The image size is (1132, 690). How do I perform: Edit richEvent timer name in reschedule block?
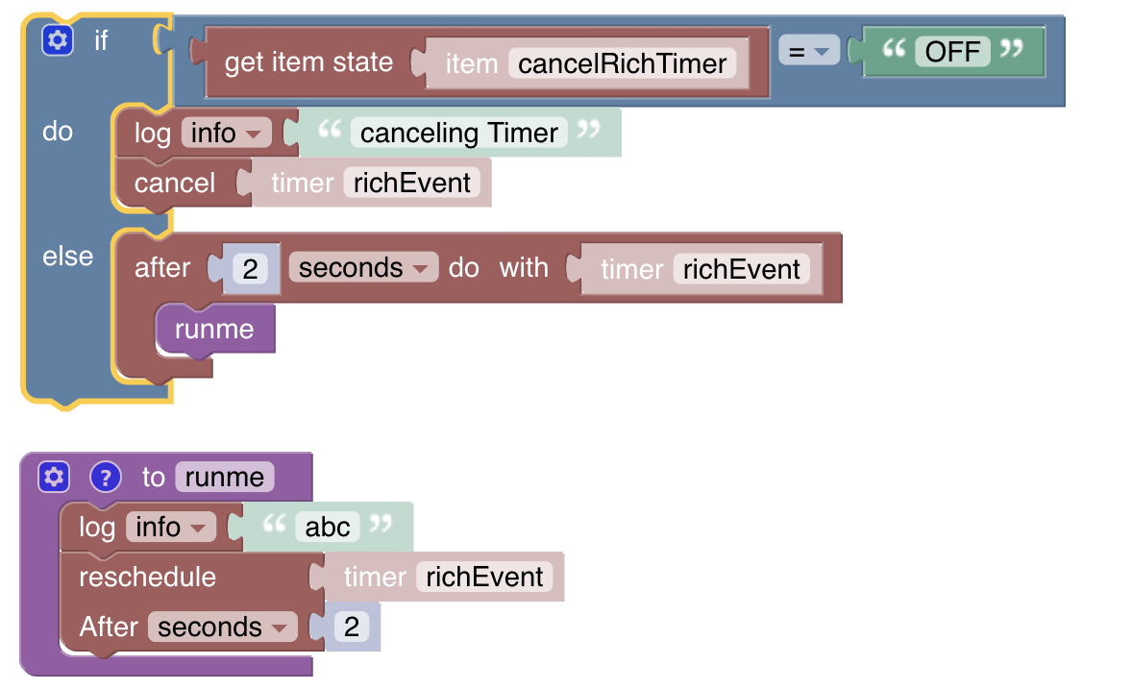484,577
